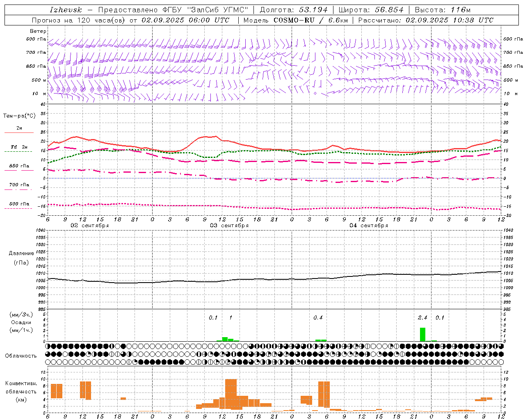The image size is (525, 420).
Task: Click the 03 сентября date label
Action: click(x=229, y=226)
